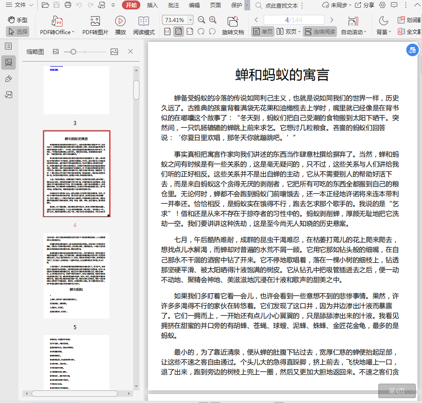Start 播放 slideshow playback
This screenshot has height=403, width=422.
click(x=120, y=25)
